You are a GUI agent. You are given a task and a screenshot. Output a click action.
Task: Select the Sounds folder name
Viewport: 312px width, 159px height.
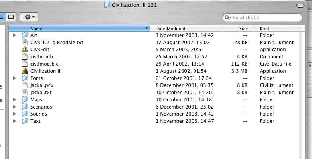pyautogui.click(x=39, y=114)
